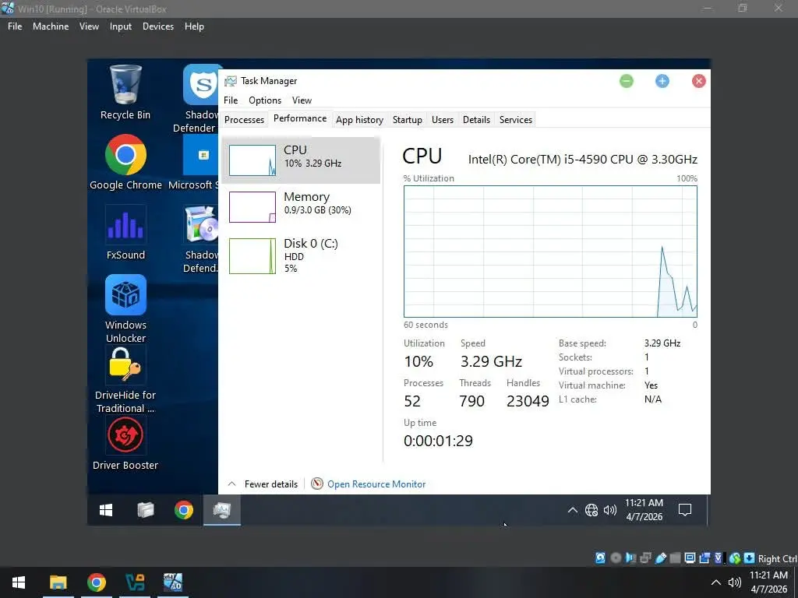798x598 pixels.
Task: Open the VirtualBox Input menu
Action: (x=121, y=26)
